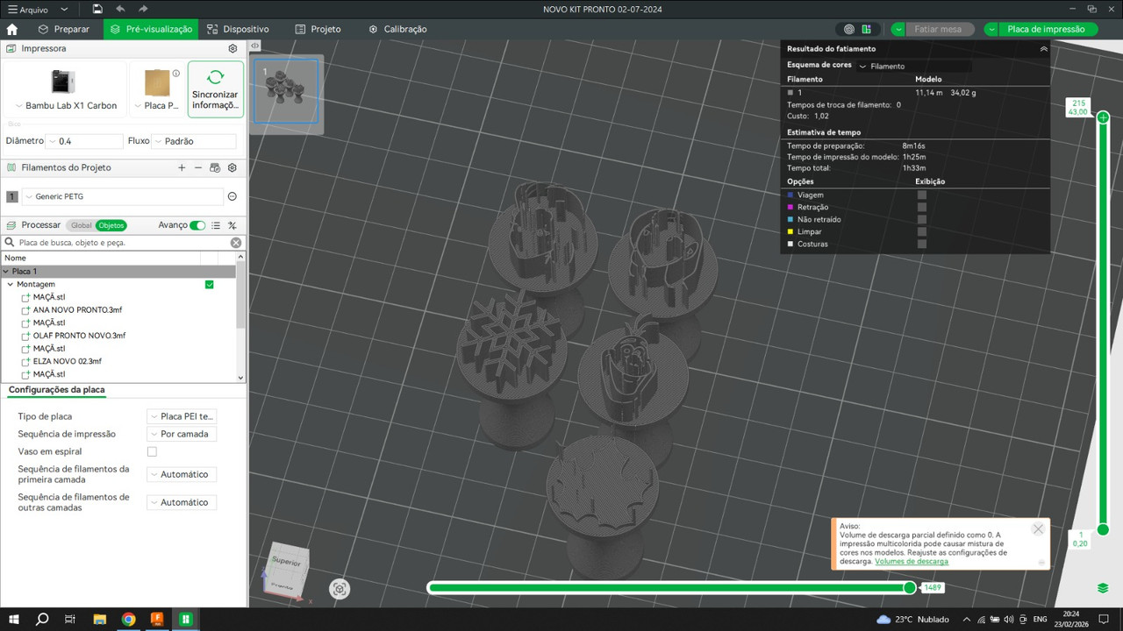The width and height of the screenshot is (1123, 631).
Task: Collapse the Resultado do fatiamento panel
Action: coord(1043,49)
